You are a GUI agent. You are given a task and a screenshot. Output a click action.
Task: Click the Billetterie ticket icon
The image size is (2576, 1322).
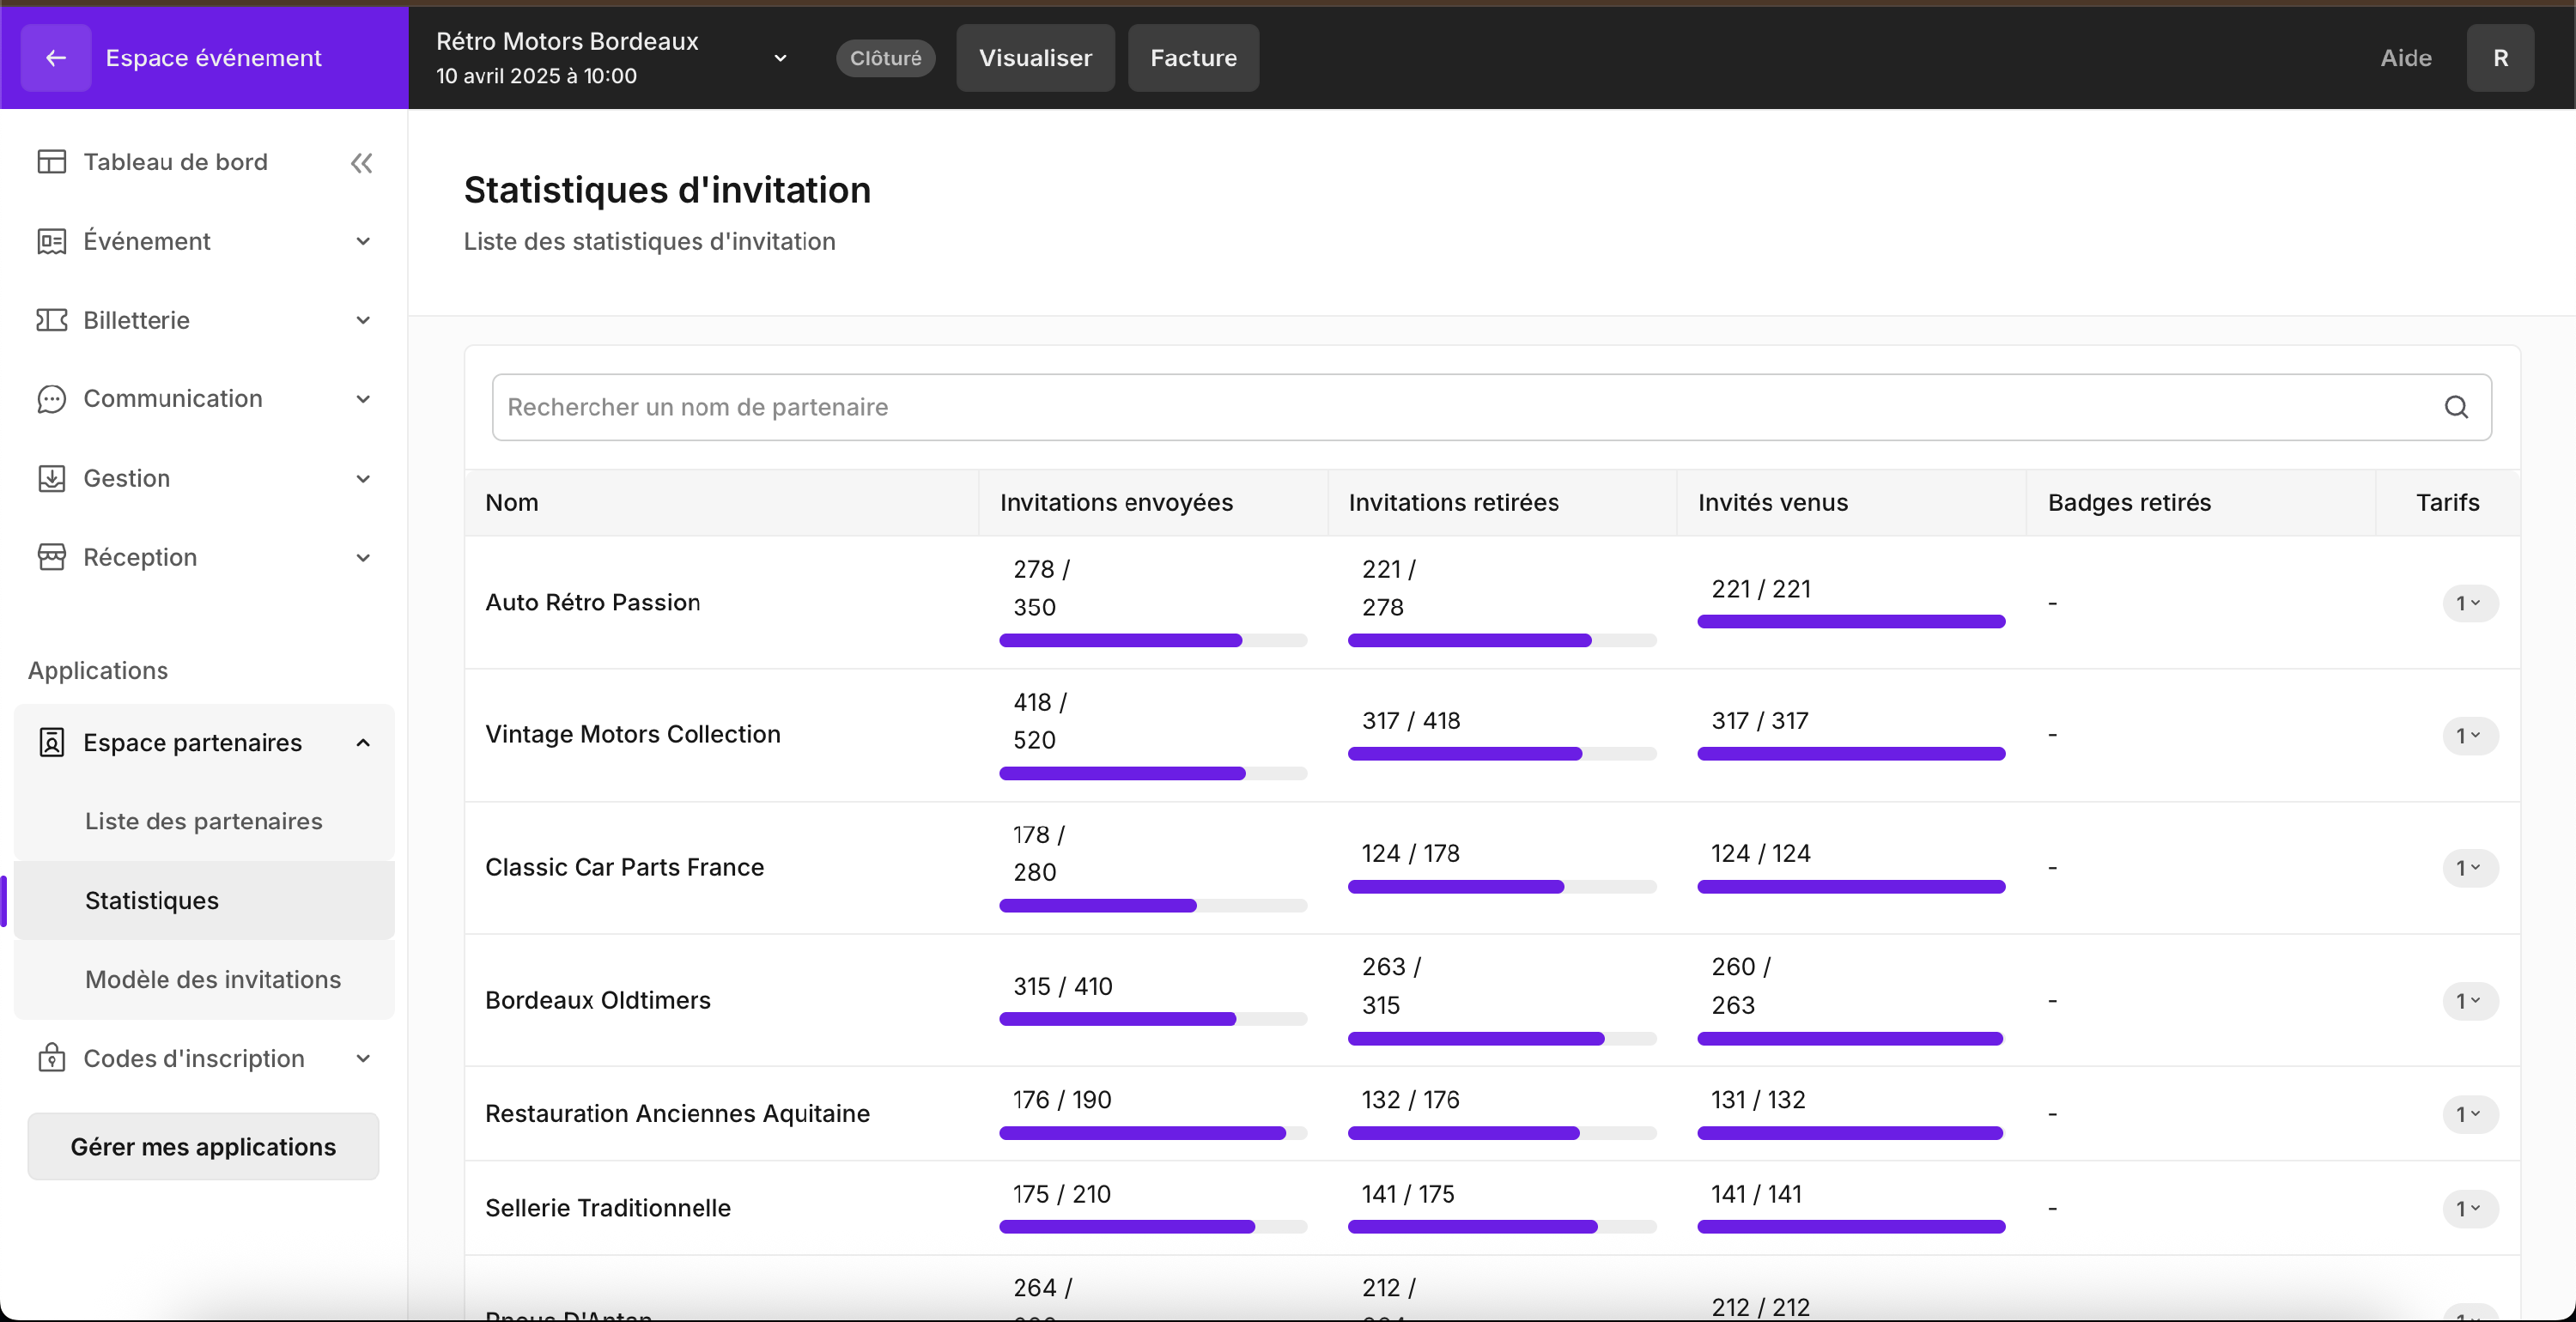(x=51, y=320)
